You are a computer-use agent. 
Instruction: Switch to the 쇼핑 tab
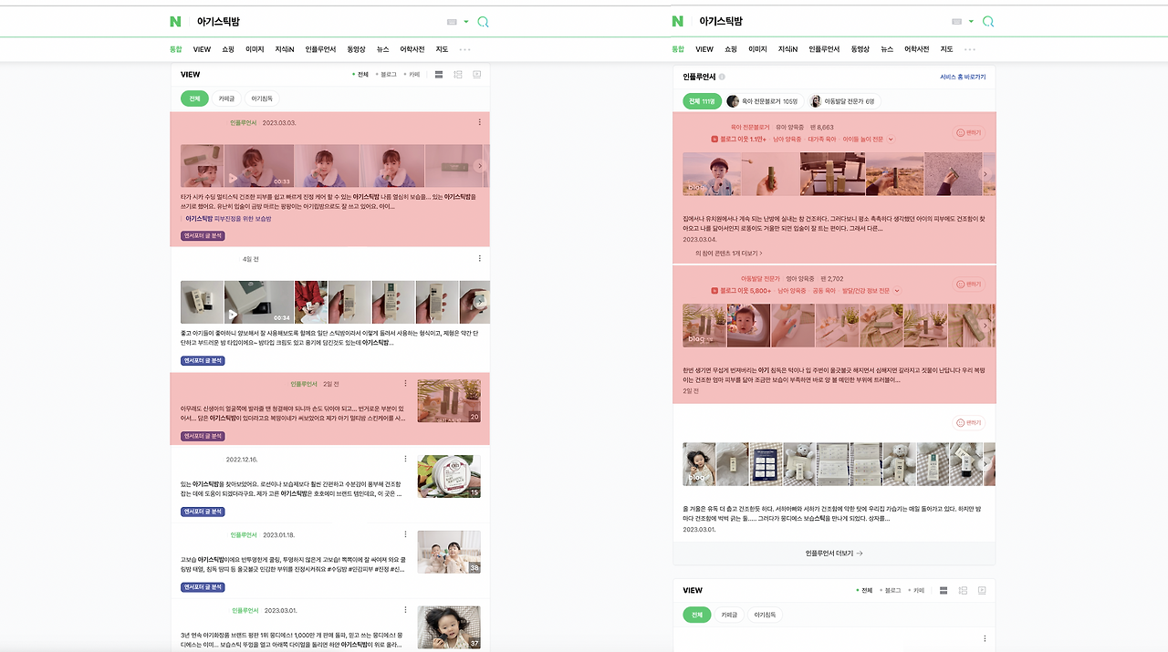click(226, 49)
